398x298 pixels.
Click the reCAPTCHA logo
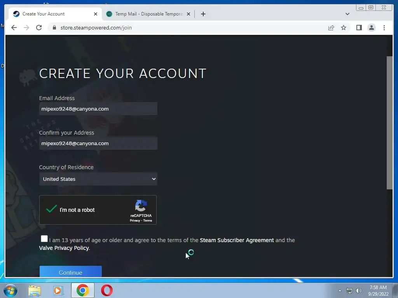pos(141,206)
